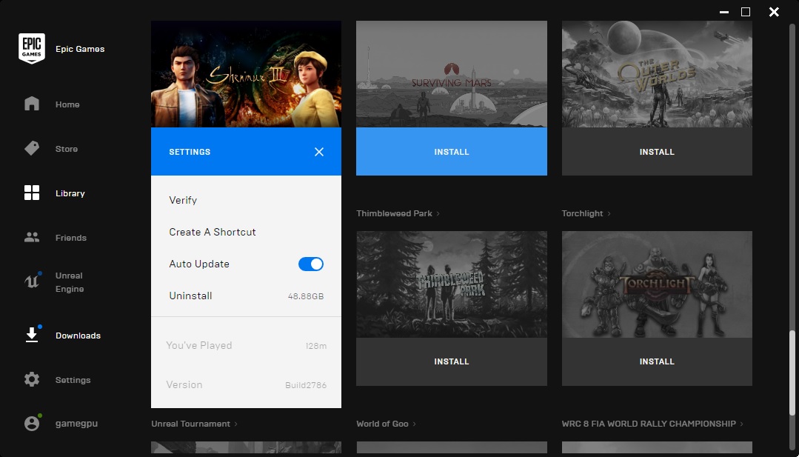Toggle the Auto Update switch

(311, 264)
